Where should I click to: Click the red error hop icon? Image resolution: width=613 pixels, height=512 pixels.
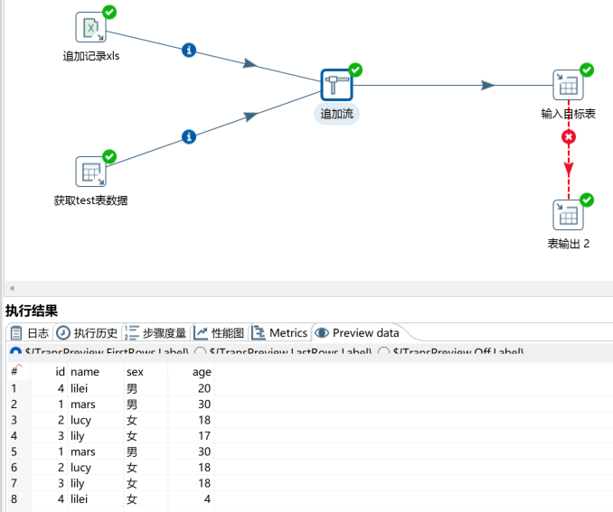point(568,137)
